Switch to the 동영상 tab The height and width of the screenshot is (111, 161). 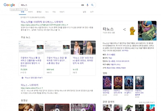point(39,12)
